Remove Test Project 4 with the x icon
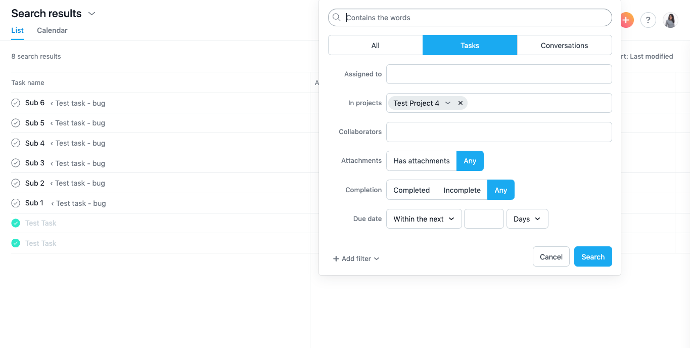The width and height of the screenshot is (690, 348). coord(461,103)
